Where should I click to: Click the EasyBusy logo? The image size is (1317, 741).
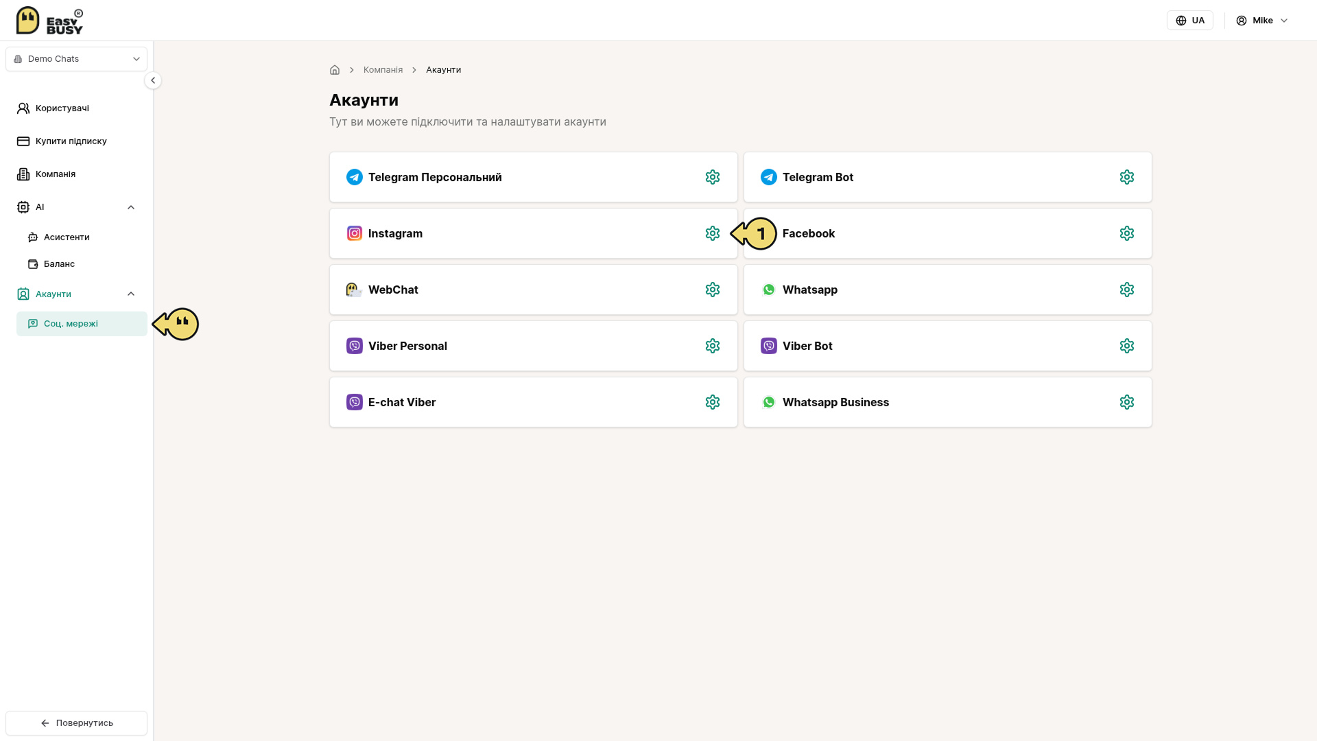(x=49, y=21)
